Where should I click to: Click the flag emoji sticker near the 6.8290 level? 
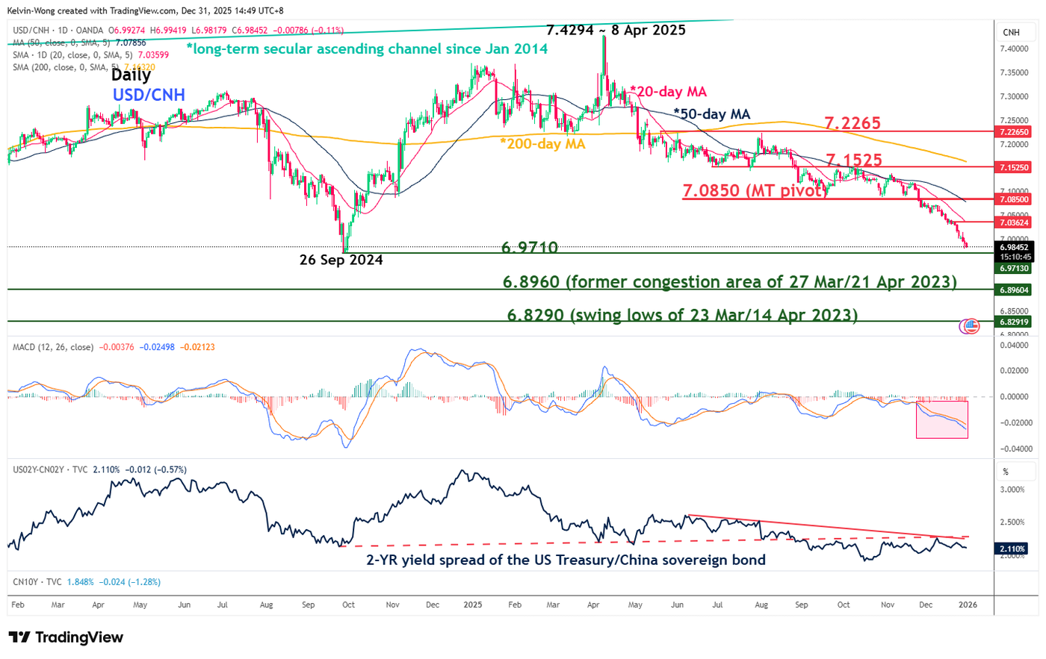(x=969, y=326)
